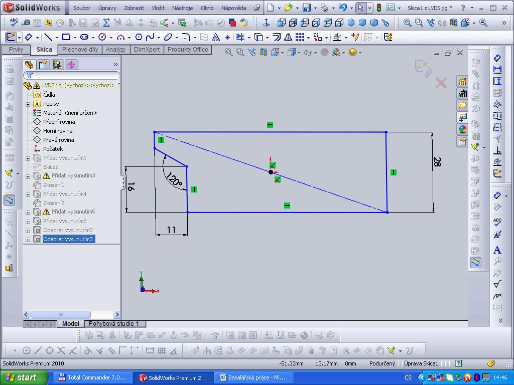Click the Print icon in top toolbar

325,8
